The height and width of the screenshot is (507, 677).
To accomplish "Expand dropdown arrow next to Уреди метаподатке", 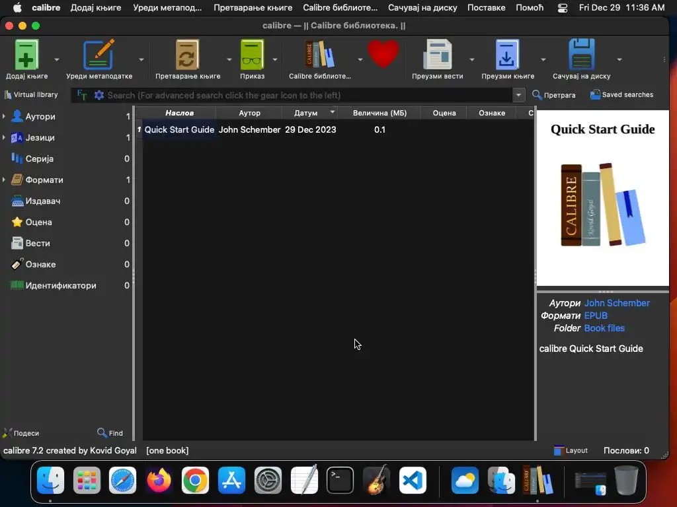I will point(141,59).
